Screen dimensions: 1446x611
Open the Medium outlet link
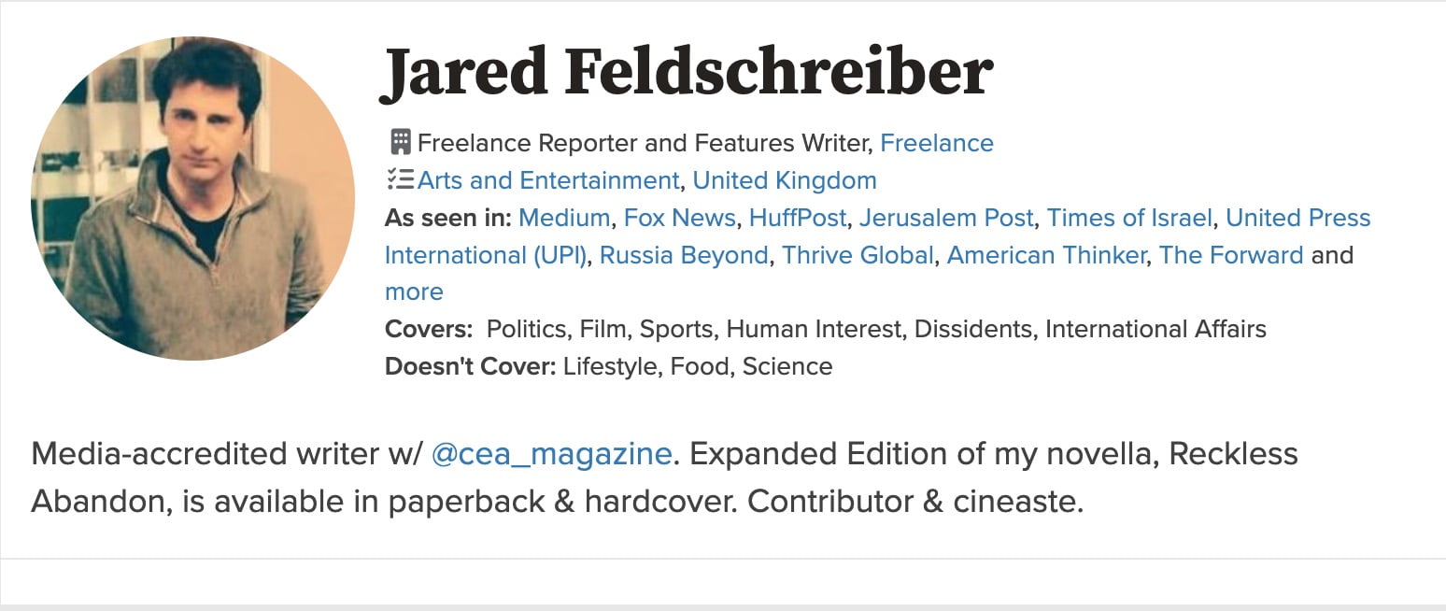point(564,218)
